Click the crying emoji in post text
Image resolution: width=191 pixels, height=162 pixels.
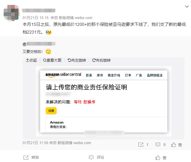tap(49, 32)
